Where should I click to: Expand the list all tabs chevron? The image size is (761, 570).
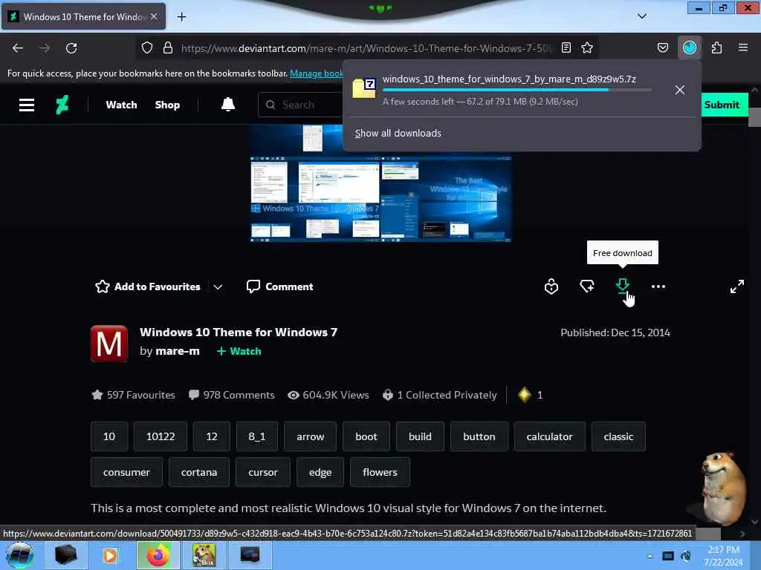pos(642,16)
